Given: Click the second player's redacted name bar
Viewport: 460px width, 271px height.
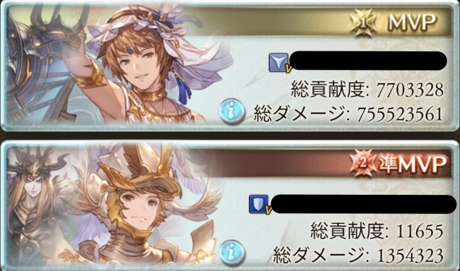Looking at the screenshot, I should (363, 204).
